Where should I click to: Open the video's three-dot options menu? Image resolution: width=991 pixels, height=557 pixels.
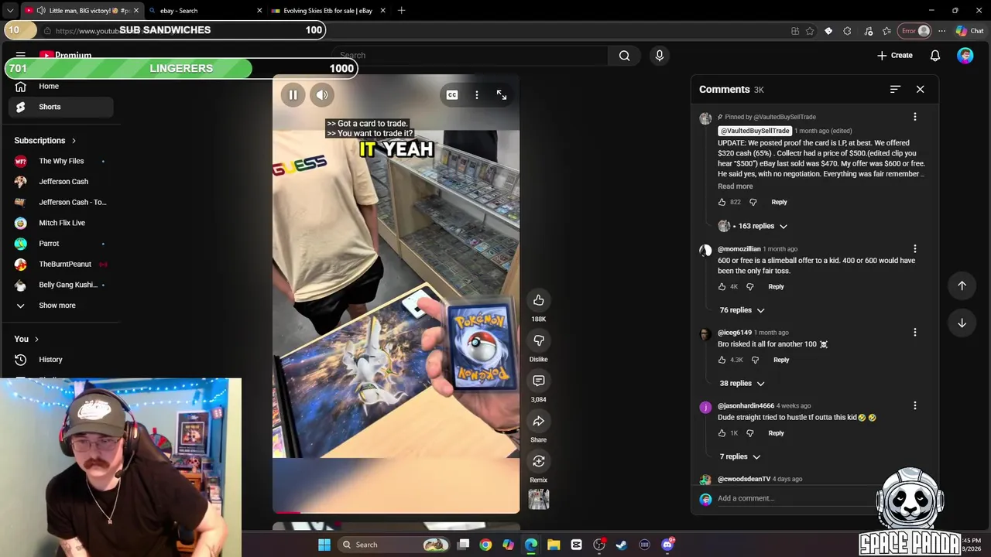(477, 95)
